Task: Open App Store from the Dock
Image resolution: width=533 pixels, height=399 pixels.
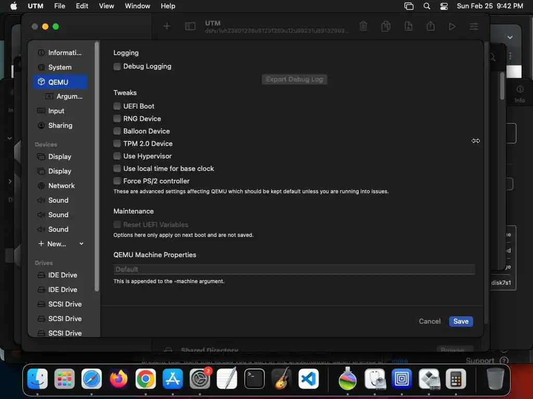Action: pyautogui.click(x=173, y=379)
